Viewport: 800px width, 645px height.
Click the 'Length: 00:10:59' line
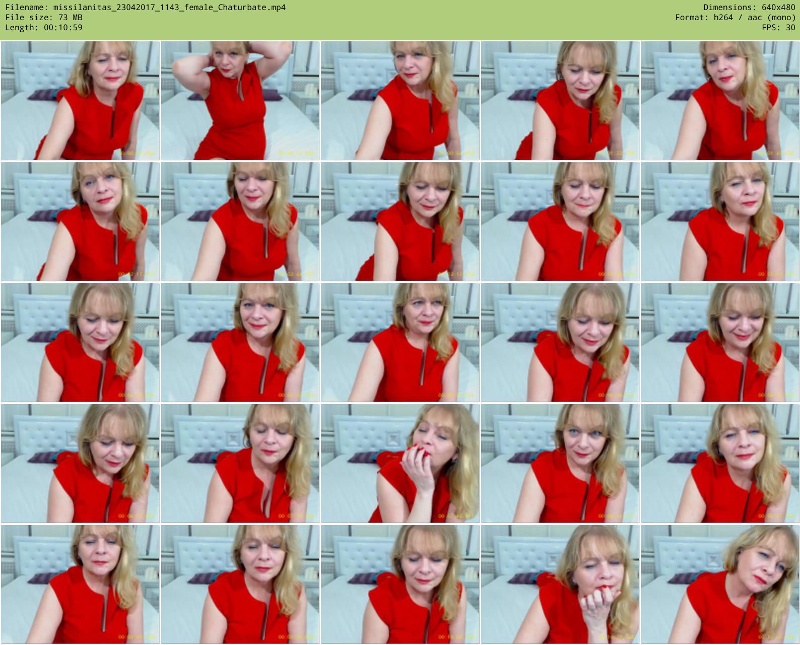44,28
